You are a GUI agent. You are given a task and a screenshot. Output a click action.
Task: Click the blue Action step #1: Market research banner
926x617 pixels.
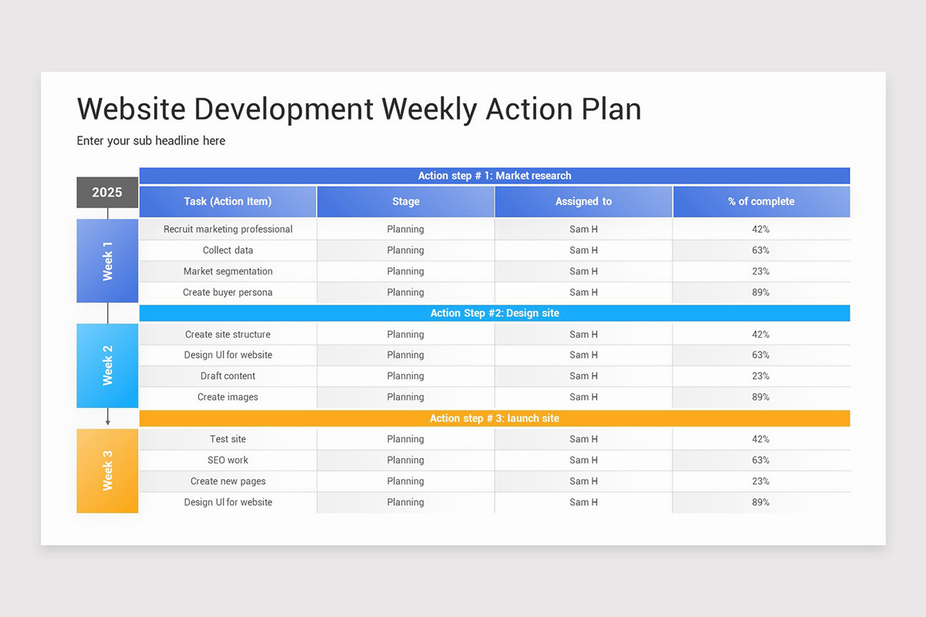point(494,175)
